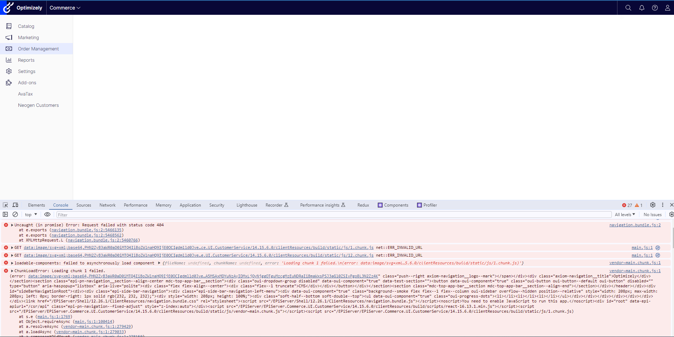The height and width of the screenshot is (337, 674).
Task: Switch to the Network tab
Action: [x=107, y=205]
